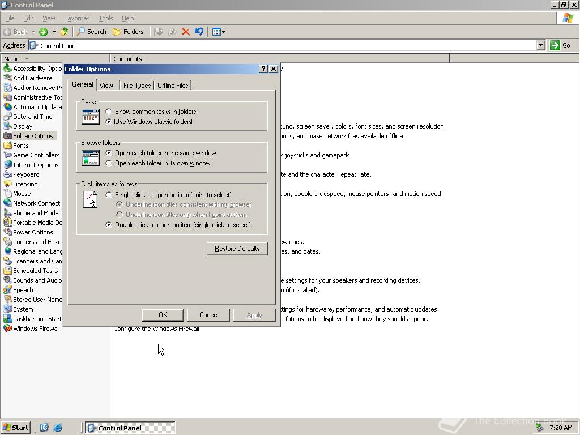Select Display control panel icon
The height and width of the screenshot is (435, 580).
(8, 126)
